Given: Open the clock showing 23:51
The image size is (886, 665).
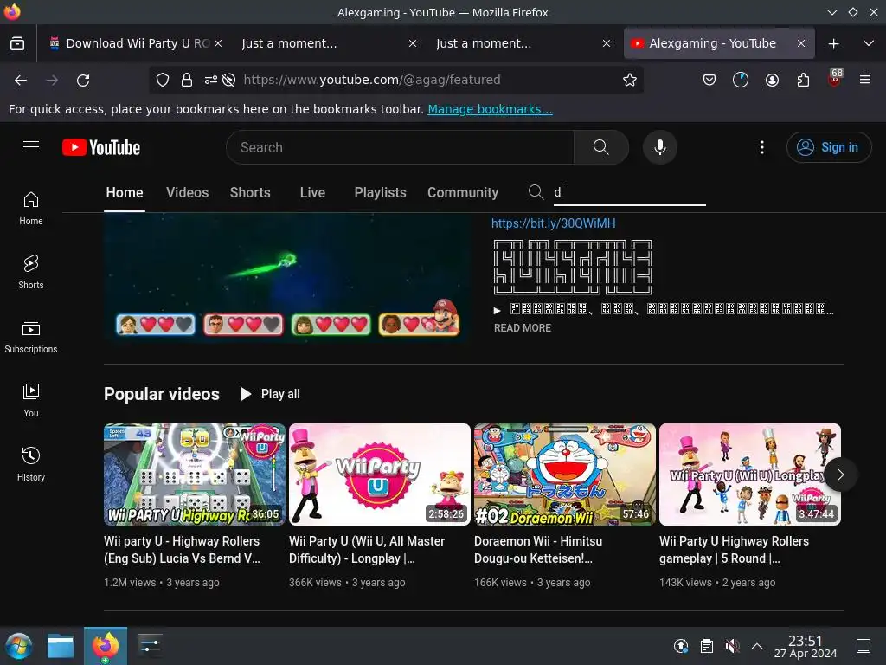Looking at the screenshot, I should (x=806, y=646).
